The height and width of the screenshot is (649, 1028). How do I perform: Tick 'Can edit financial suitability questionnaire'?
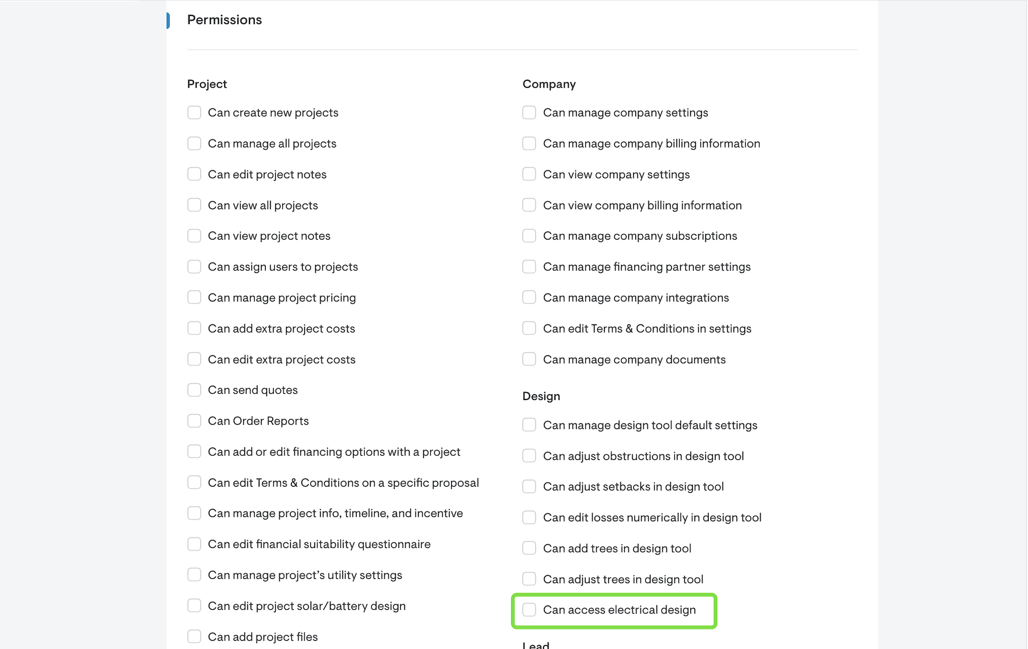pos(194,544)
